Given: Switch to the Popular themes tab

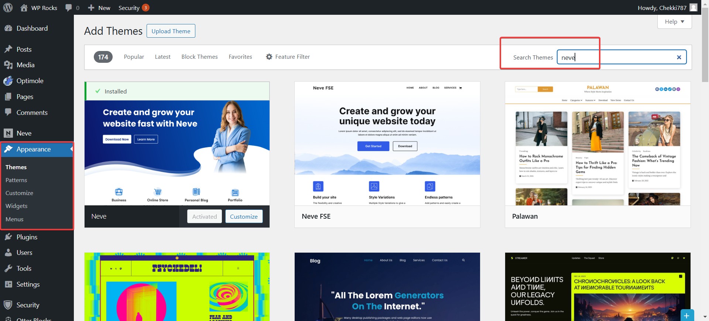Looking at the screenshot, I should point(134,57).
